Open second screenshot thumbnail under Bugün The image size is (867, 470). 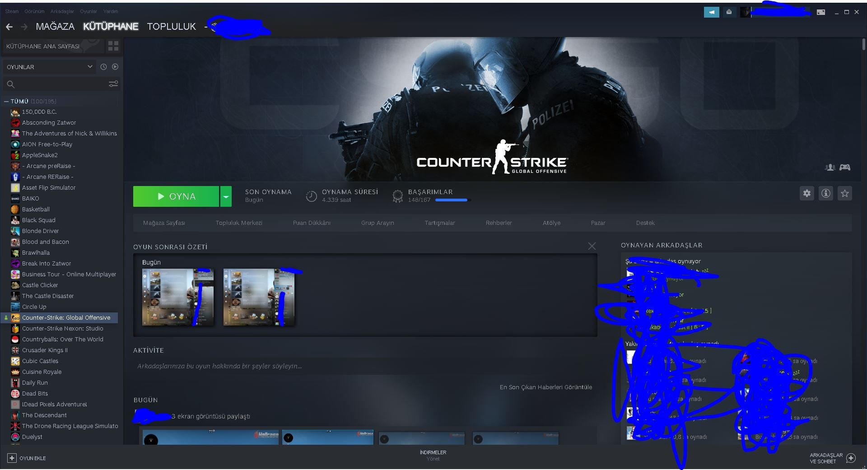(x=259, y=297)
